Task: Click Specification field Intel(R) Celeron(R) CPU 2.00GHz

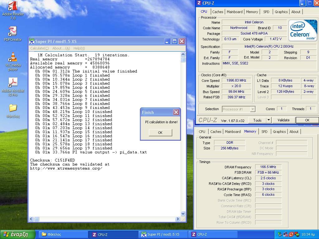Action: [x=269, y=47]
